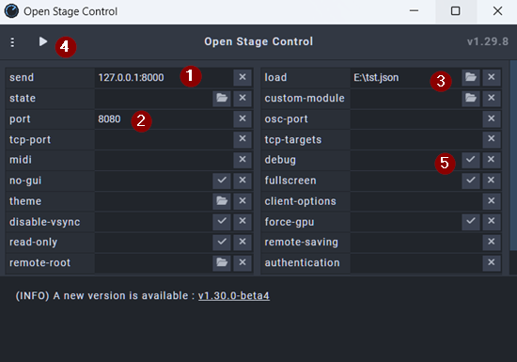This screenshot has width=517, height=362.
Task: Enable the debug option checkmark
Action: (471, 160)
